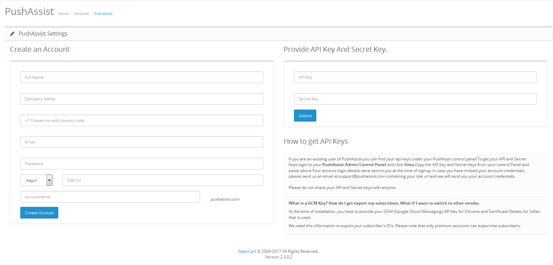The image size is (553, 265).
Task: Focus the Full Name input field
Action: [x=142, y=77]
